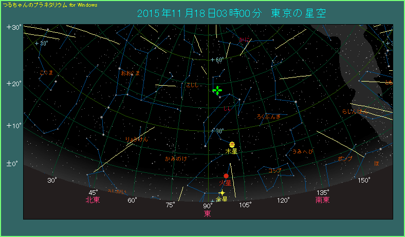
Task: Click the かみのけ constellation label
Action: tap(176, 159)
